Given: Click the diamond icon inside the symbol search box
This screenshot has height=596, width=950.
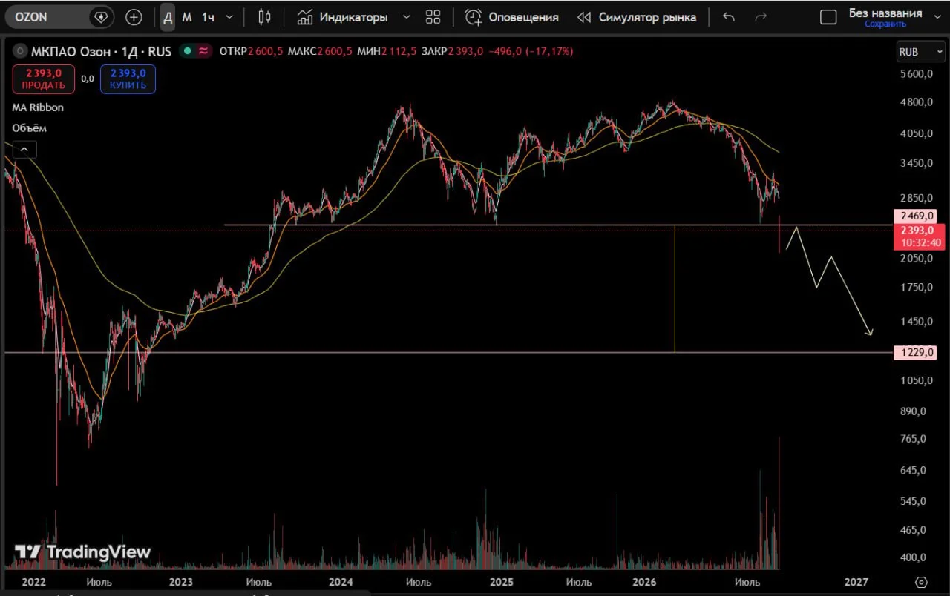Looking at the screenshot, I should 101,17.
